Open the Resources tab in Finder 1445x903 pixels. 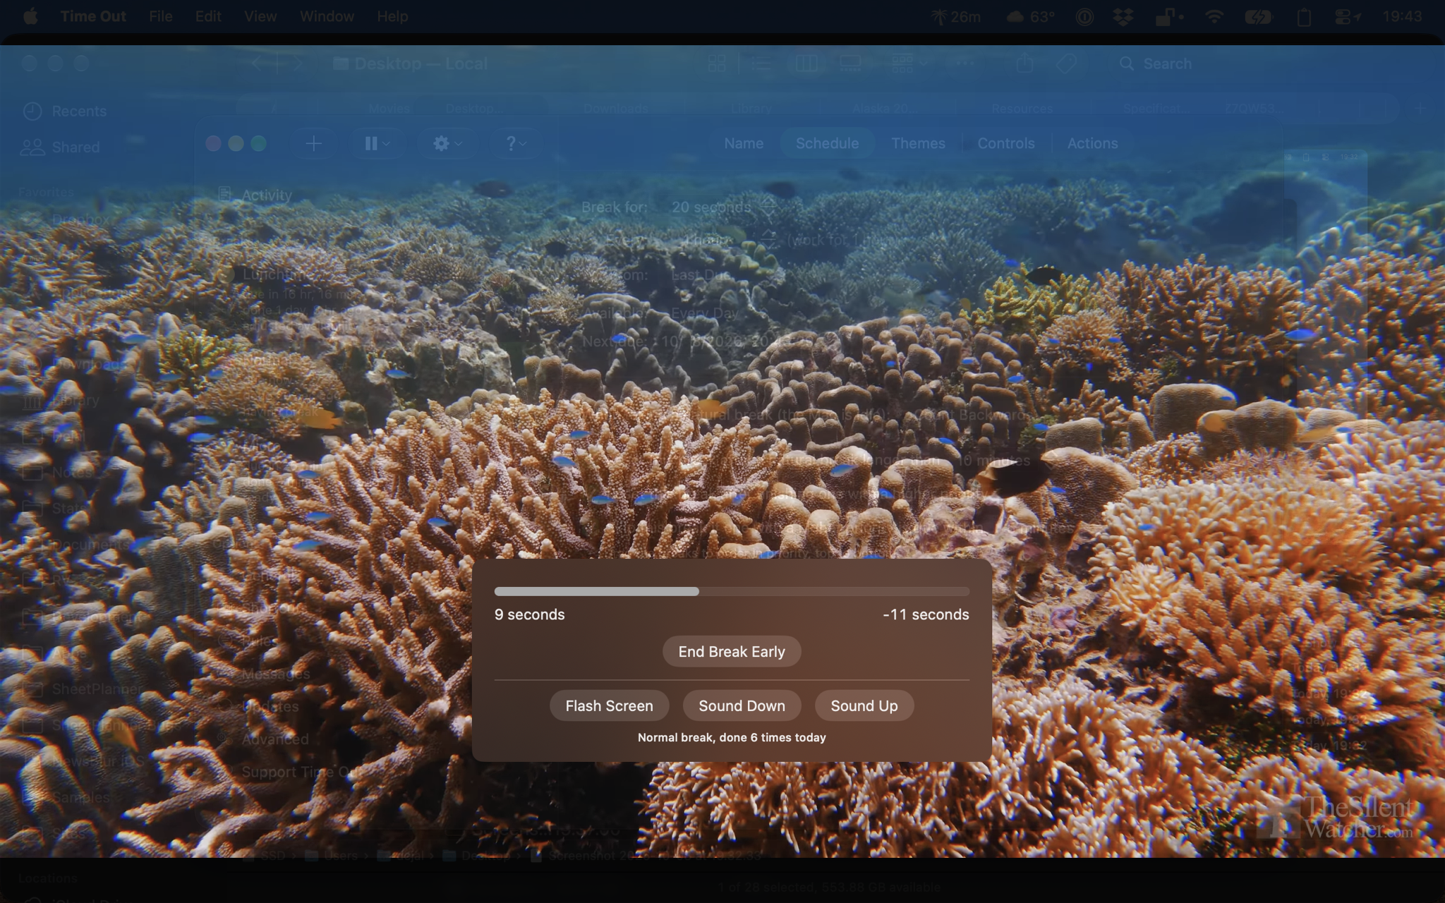1022,109
